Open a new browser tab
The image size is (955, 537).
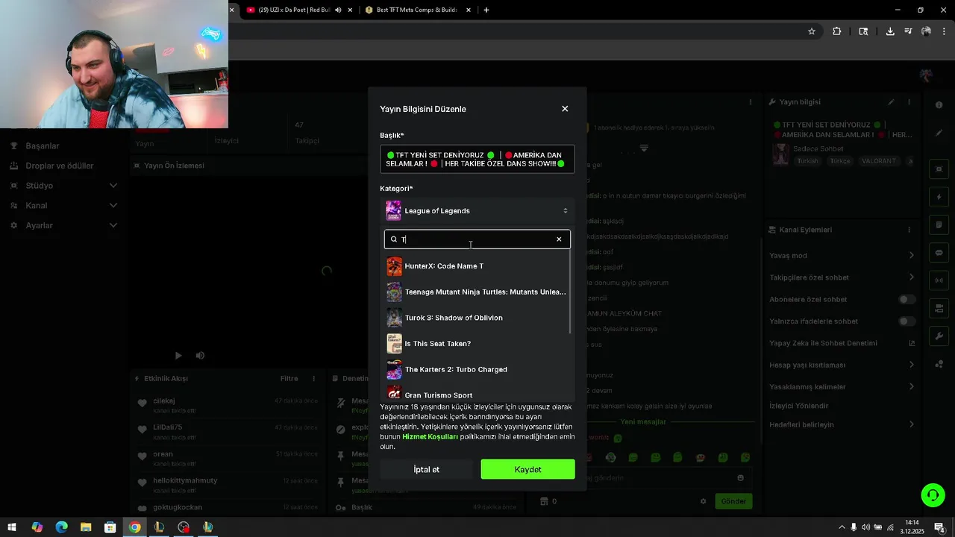(486, 10)
